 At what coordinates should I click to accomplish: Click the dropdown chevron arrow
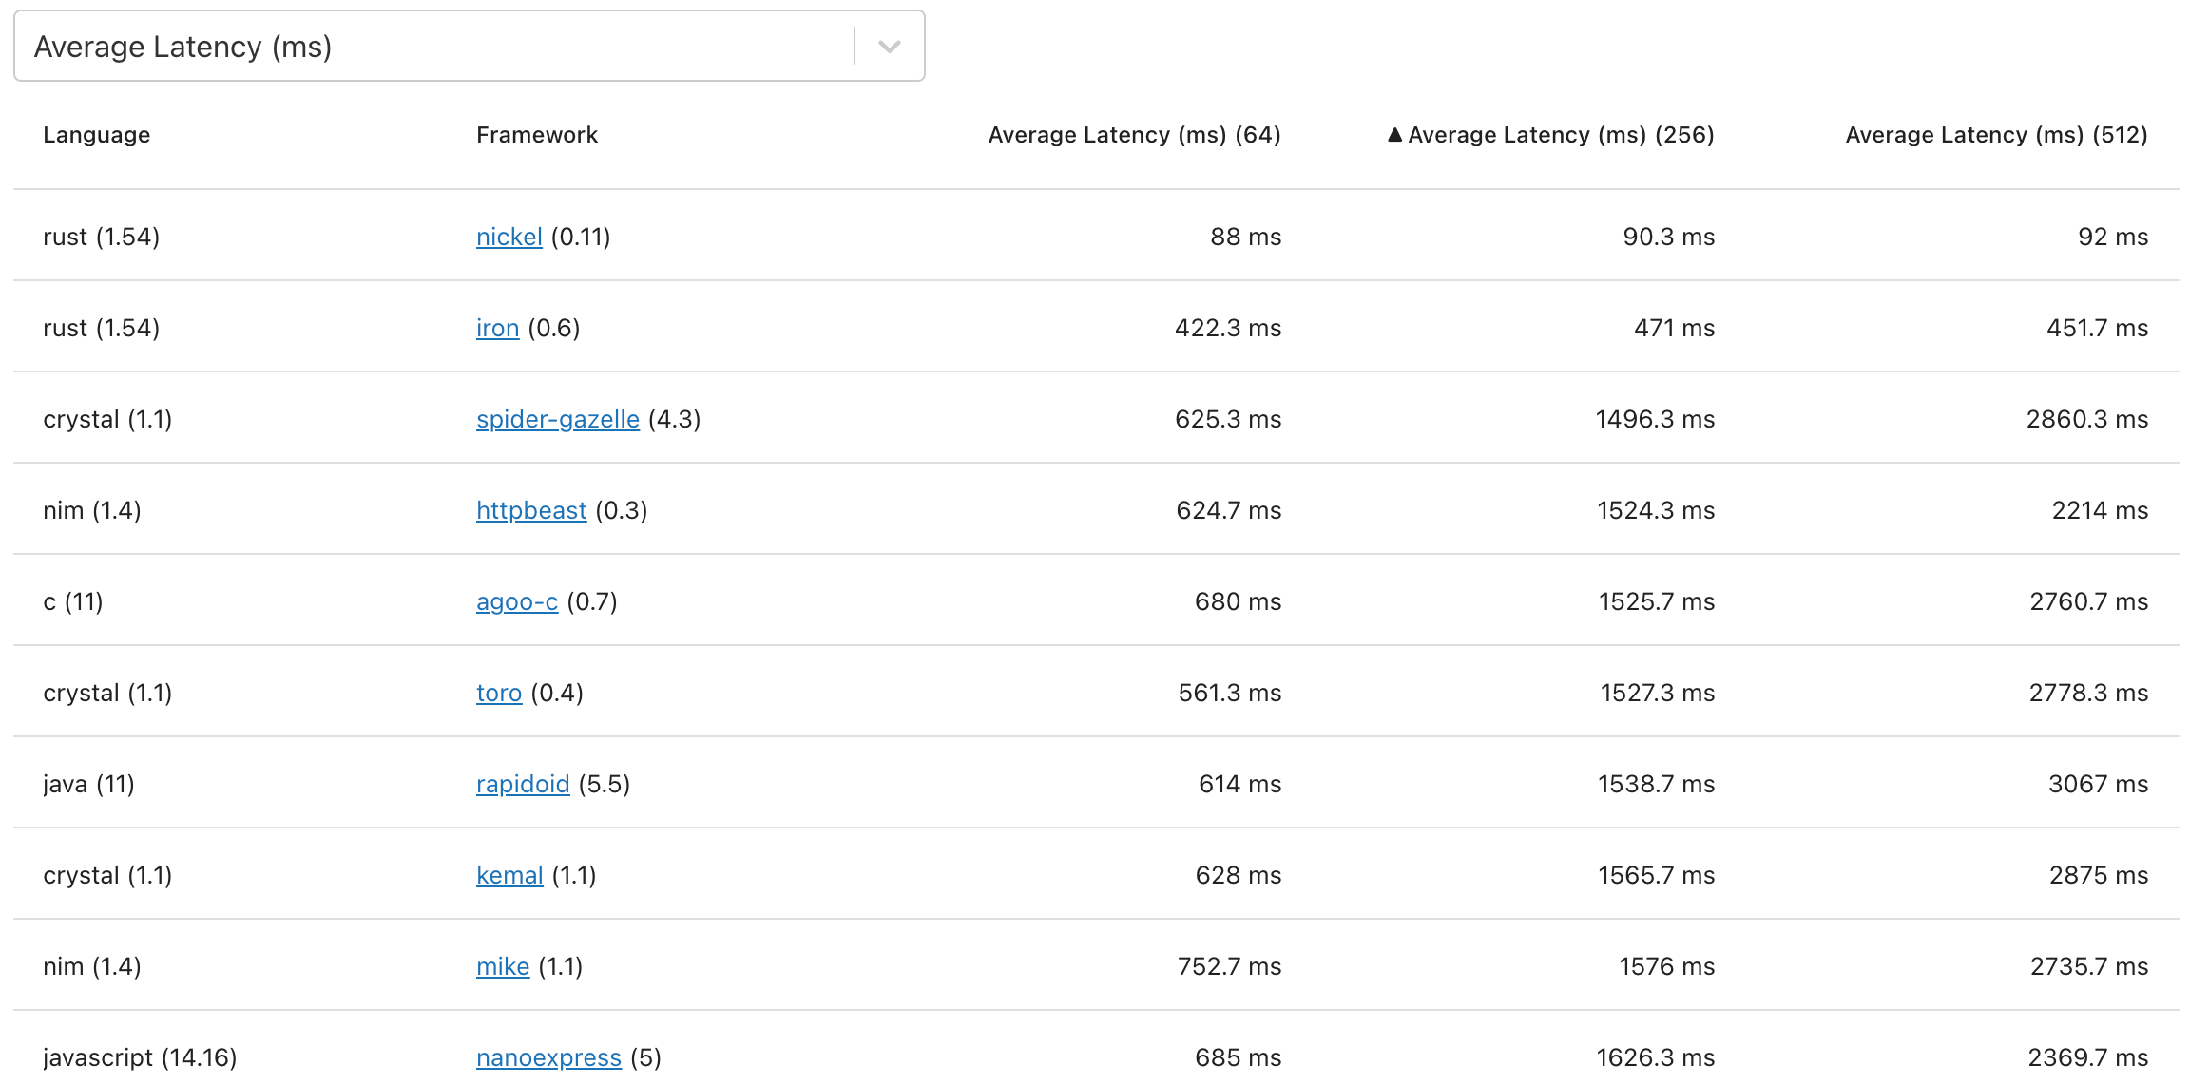tap(889, 47)
